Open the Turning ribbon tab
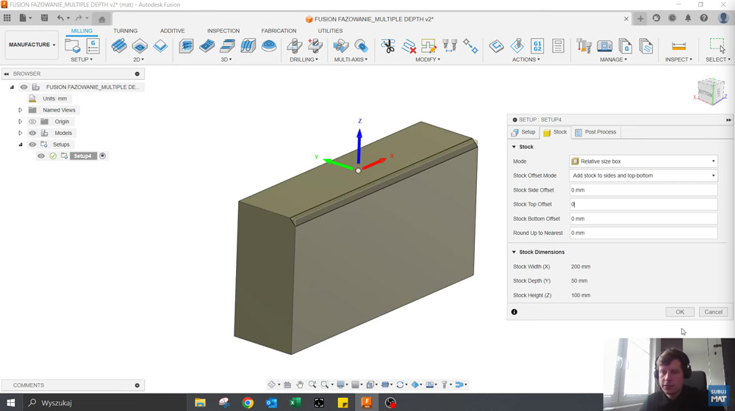 click(x=125, y=31)
